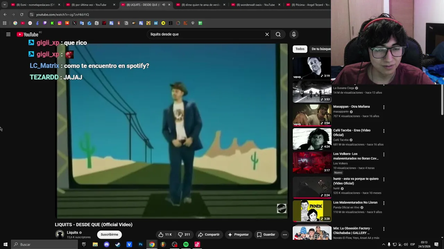Screen dimensions: 444x249
Task: Open the bookmarks apps grid
Action: (5, 23)
